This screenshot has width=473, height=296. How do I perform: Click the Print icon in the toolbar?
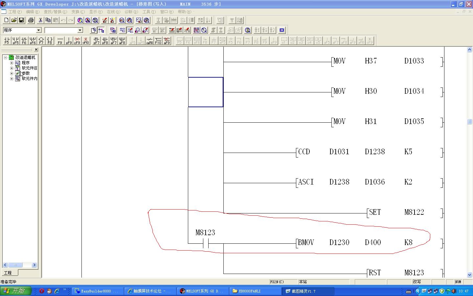(x=31, y=20)
